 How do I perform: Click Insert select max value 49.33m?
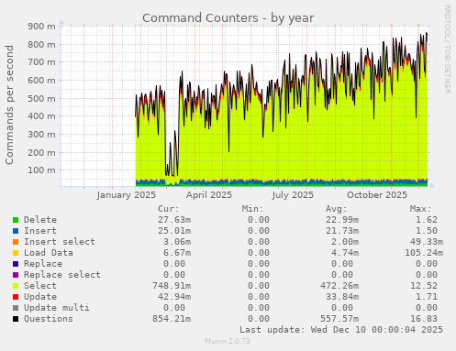[x=427, y=242]
